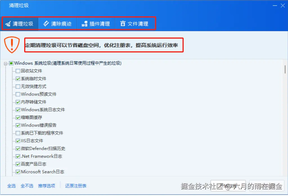Choose the 推荐选项 link
This screenshot has width=288, height=196.
click(47, 186)
